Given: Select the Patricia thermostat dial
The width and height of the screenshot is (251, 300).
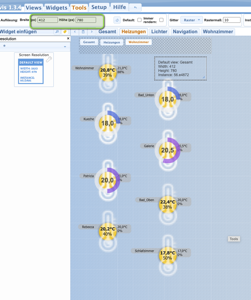Looking at the screenshot, I should [x=107, y=180].
